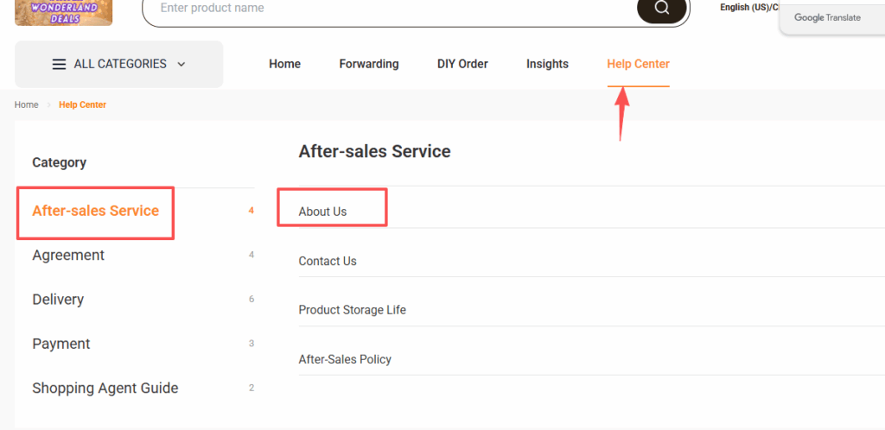885x430 pixels.
Task: Select the Agreement category
Action: [68, 256]
